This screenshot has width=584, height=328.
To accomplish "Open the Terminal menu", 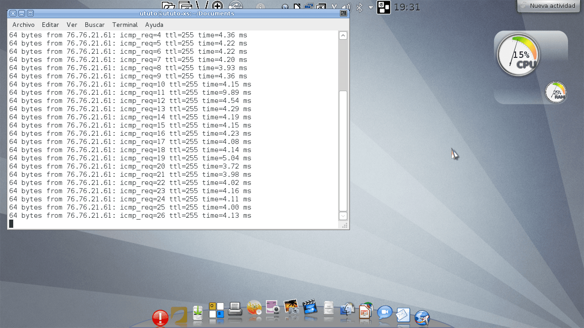I will [x=125, y=25].
